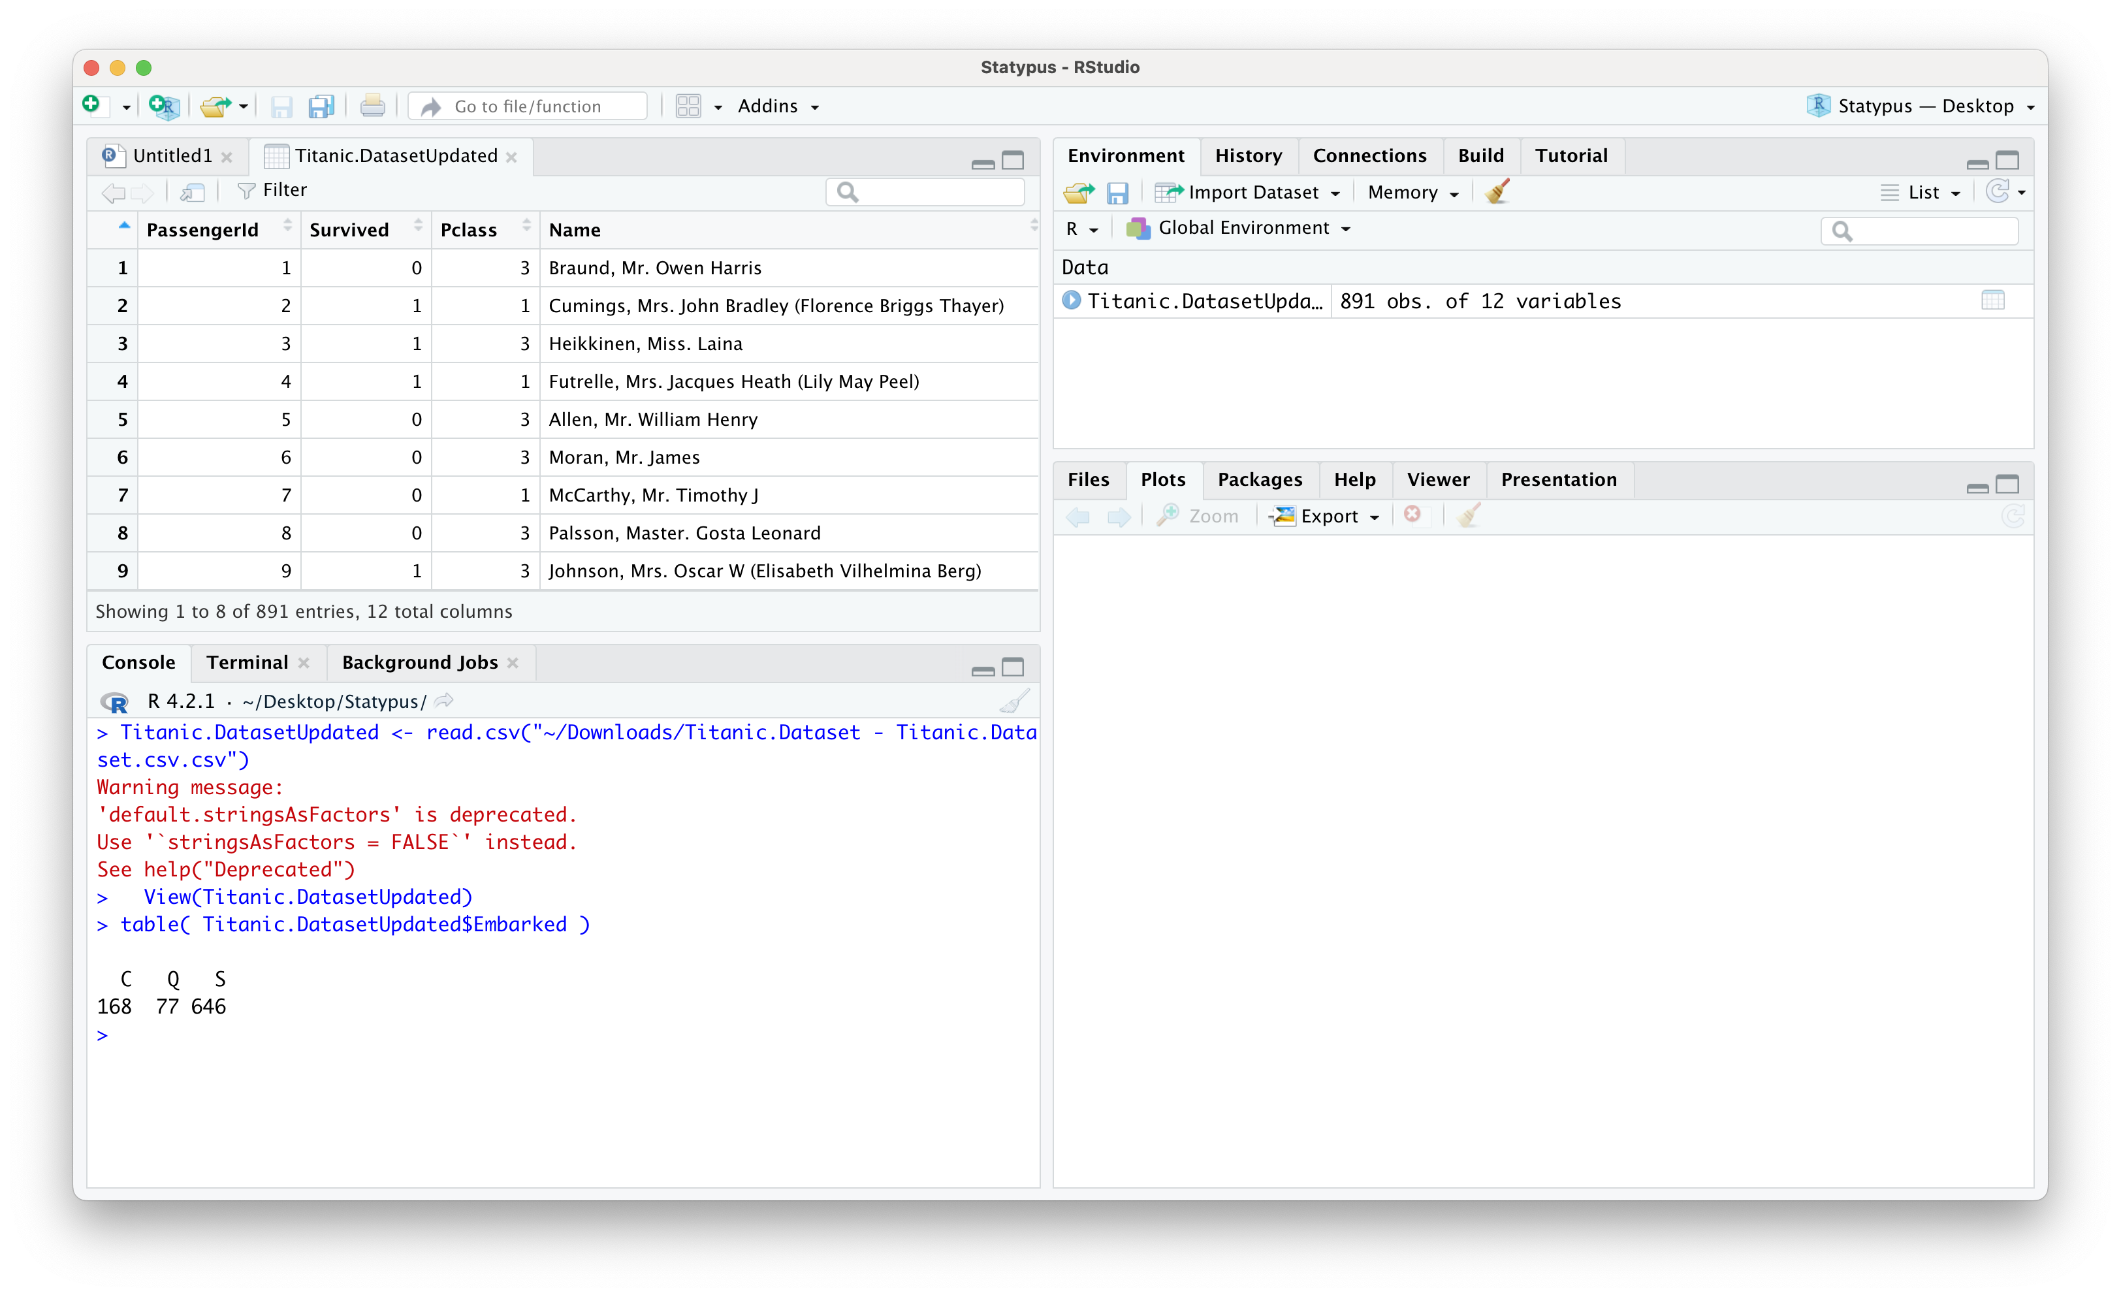
Task: Remove the current plot
Action: 1413,515
